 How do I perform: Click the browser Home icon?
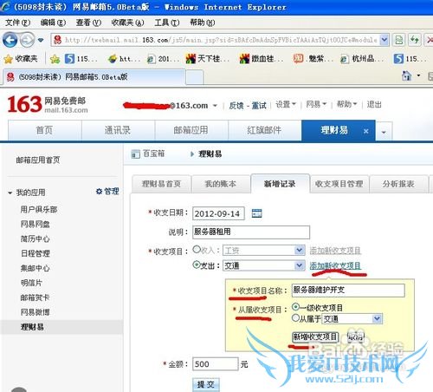407,76
